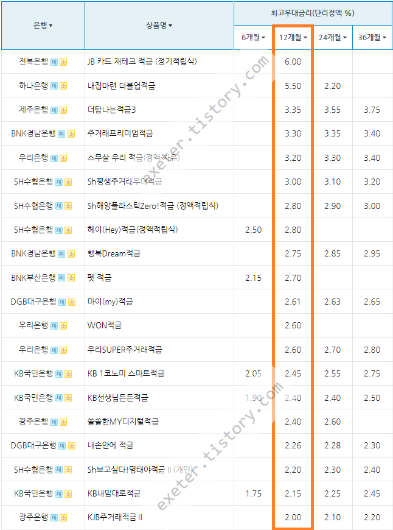Click the yellow 소 badge beside 제주은행

pyautogui.click(x=63, y=110)
